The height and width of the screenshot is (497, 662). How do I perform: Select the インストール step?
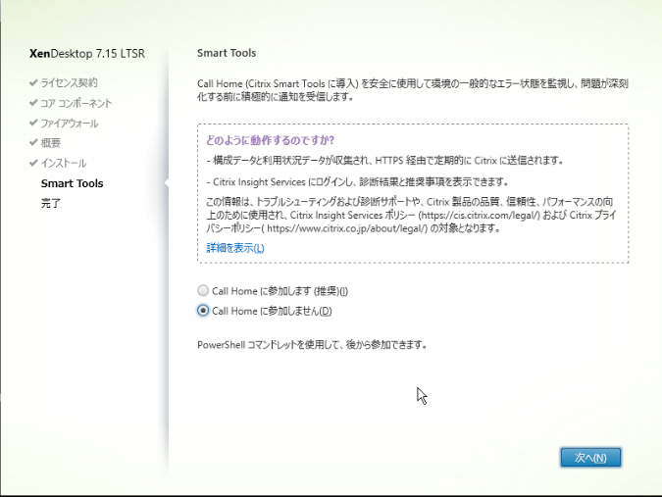tap(64, 163)
